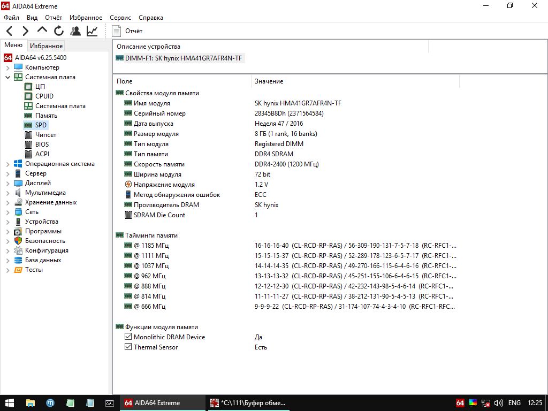Click the Отчёт report button
Viewport: 548px width, 411px height.
(x=127, y=31)
